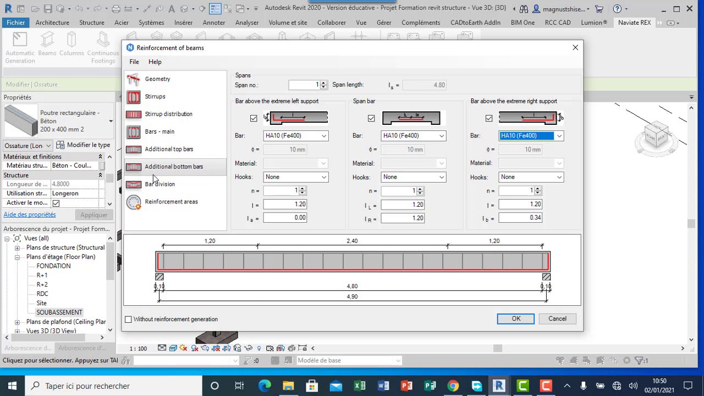
Task: Uncheck the Span bar checkbox
Action: click(x=371, y=118)
